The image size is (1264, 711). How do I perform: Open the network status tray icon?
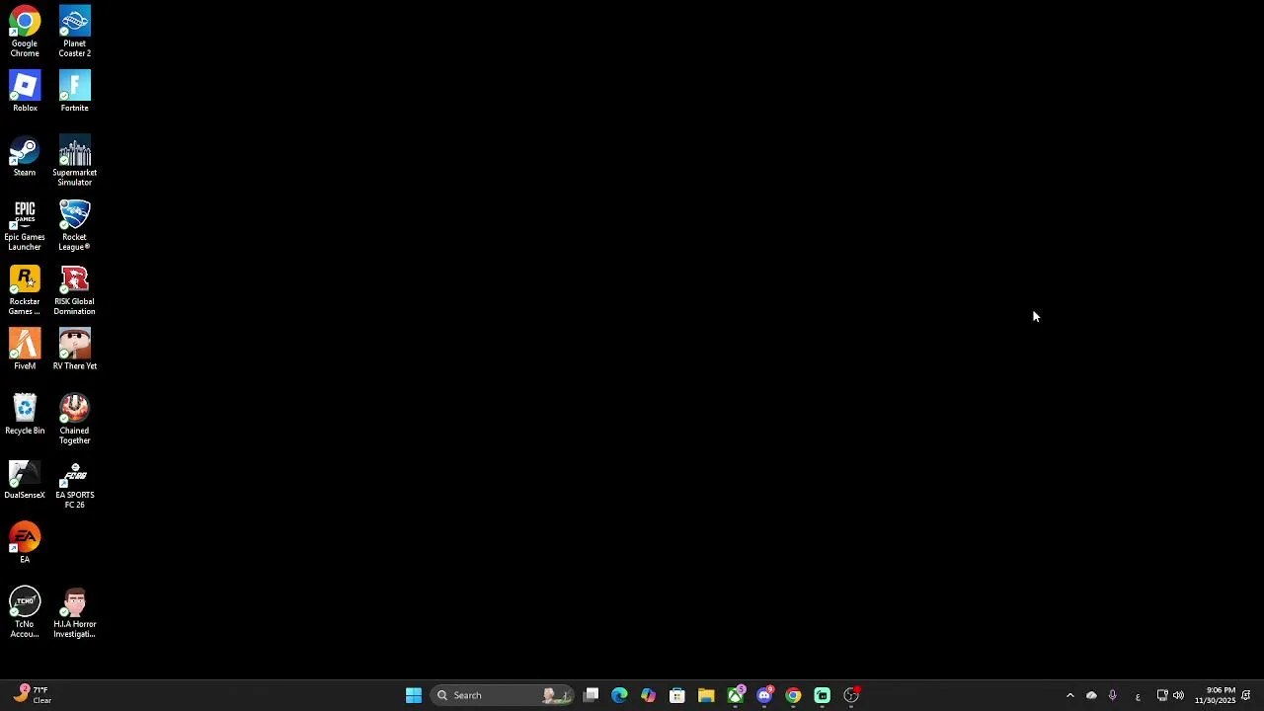pyautogui.click(x=1162, y=695)
